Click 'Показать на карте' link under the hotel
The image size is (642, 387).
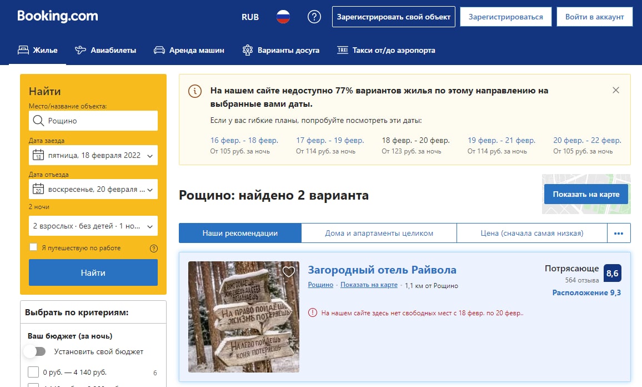(x=369, y=285)
